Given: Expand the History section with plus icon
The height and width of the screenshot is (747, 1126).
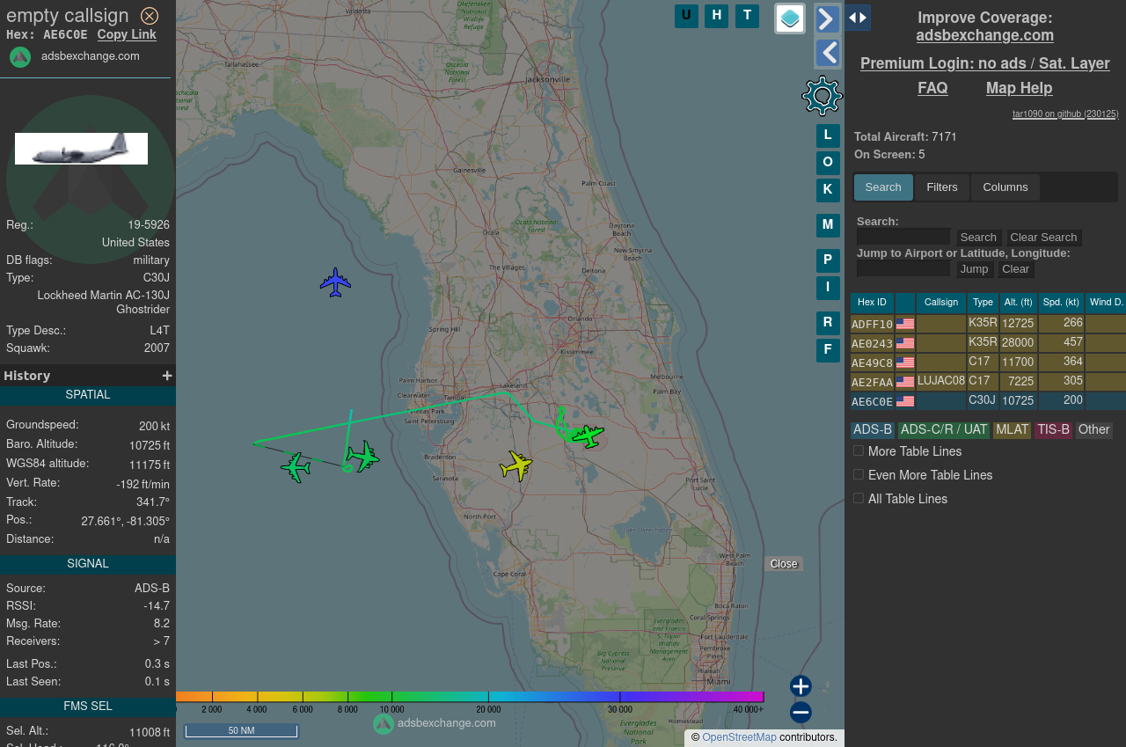Looking at the screenshot, I should [167, 376].
